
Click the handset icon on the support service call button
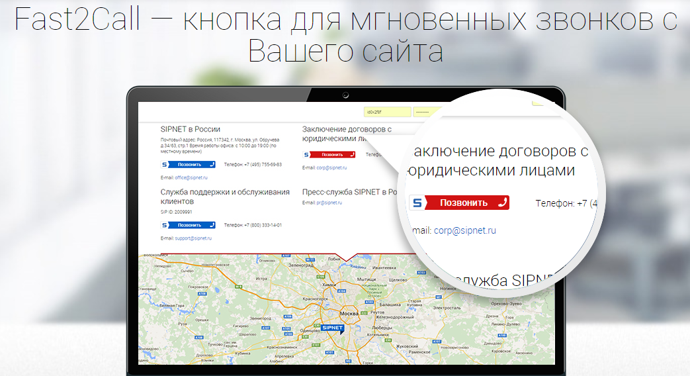pyautogui.click(x=212, y=225)
